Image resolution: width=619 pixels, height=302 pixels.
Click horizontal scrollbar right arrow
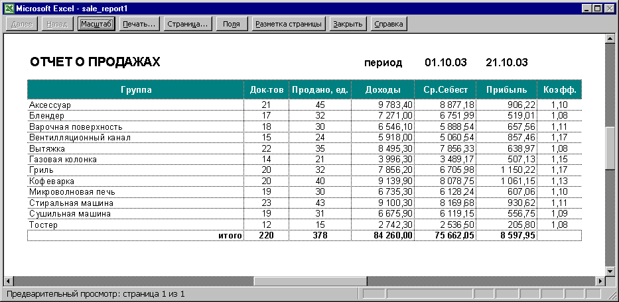(600, 281)
